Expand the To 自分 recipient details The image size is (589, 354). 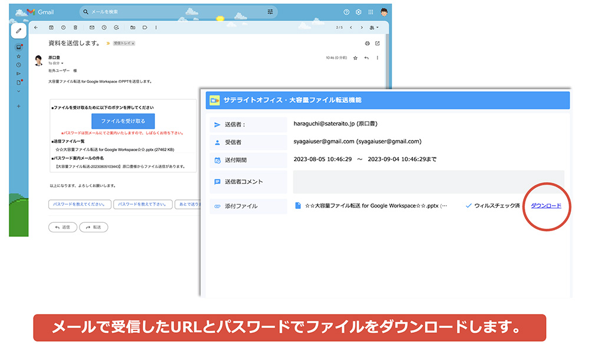[x=56, y=63]
